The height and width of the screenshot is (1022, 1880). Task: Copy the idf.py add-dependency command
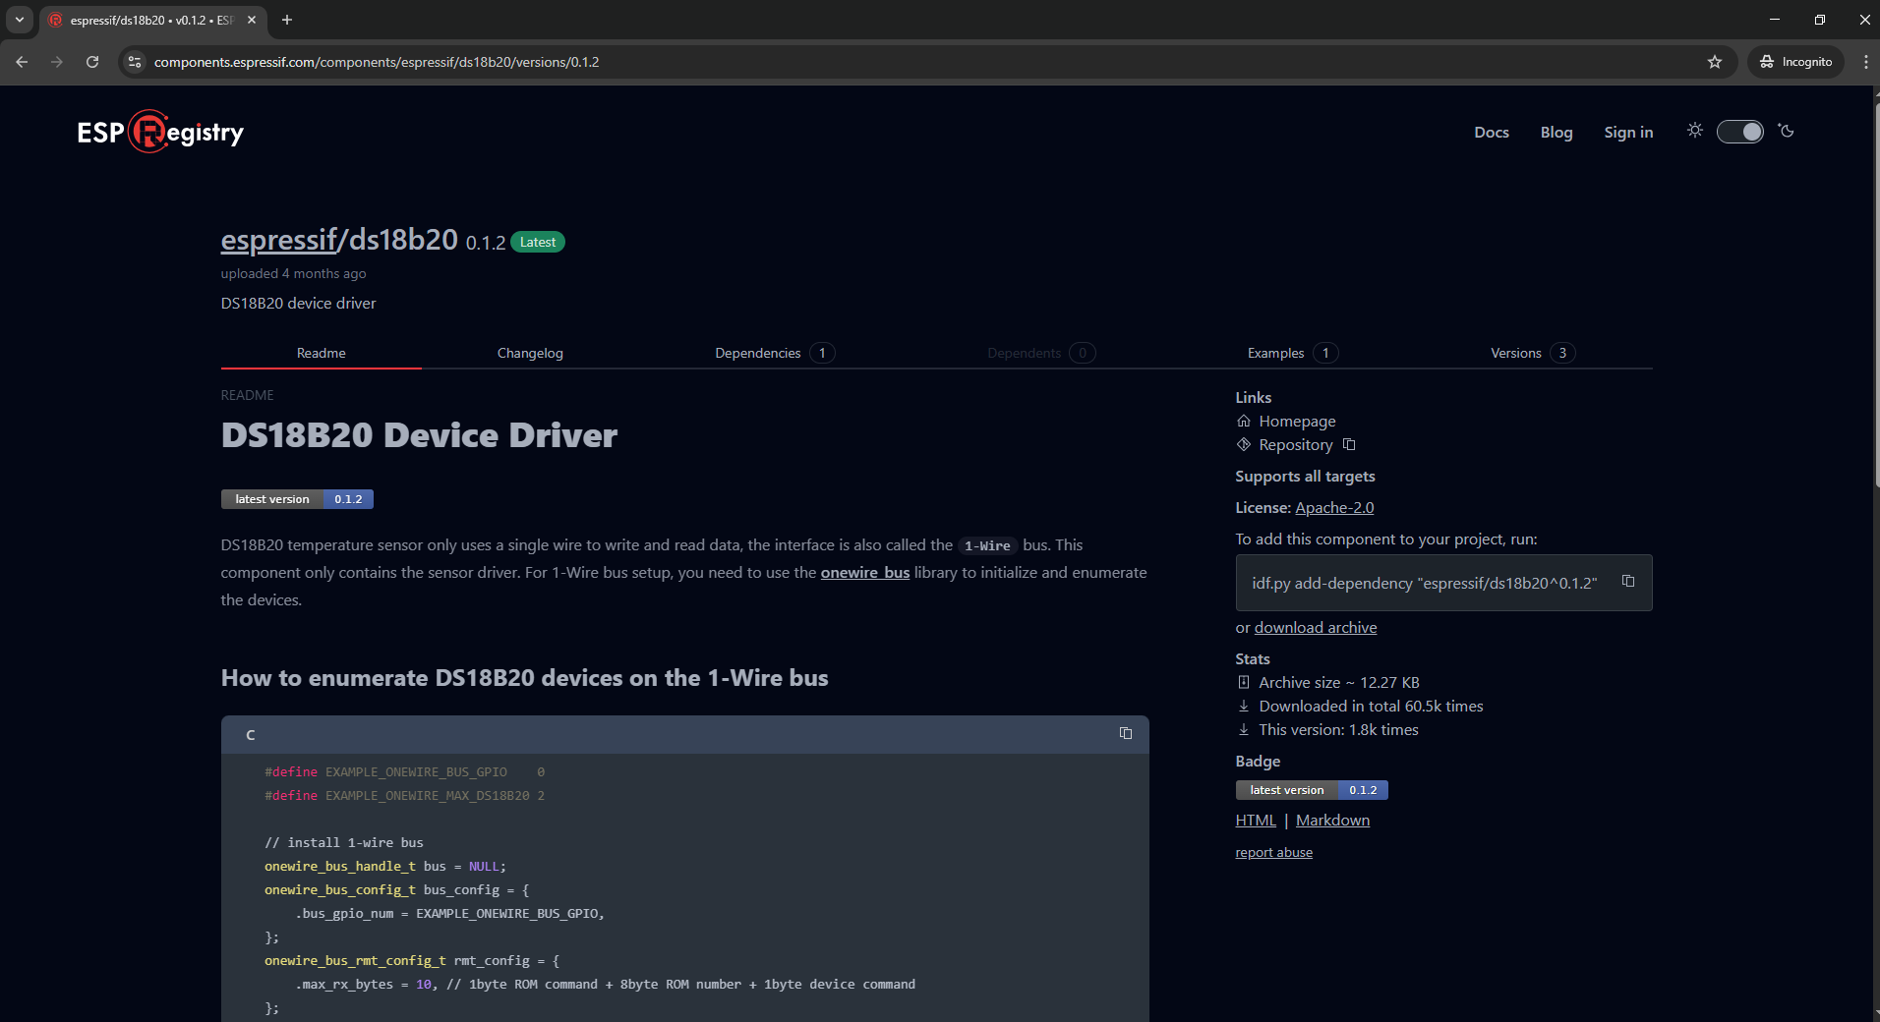coord(1628,581)
